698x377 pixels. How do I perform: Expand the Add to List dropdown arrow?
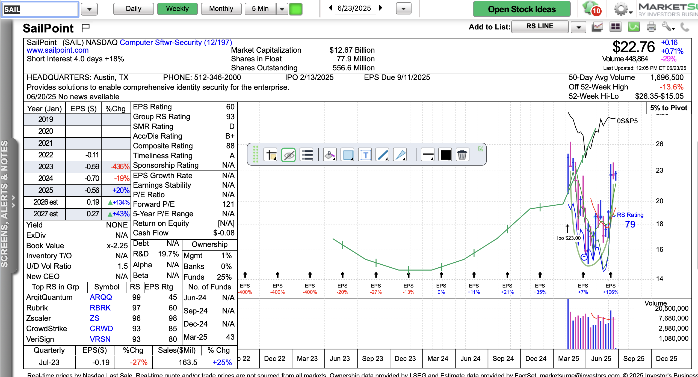578,27
